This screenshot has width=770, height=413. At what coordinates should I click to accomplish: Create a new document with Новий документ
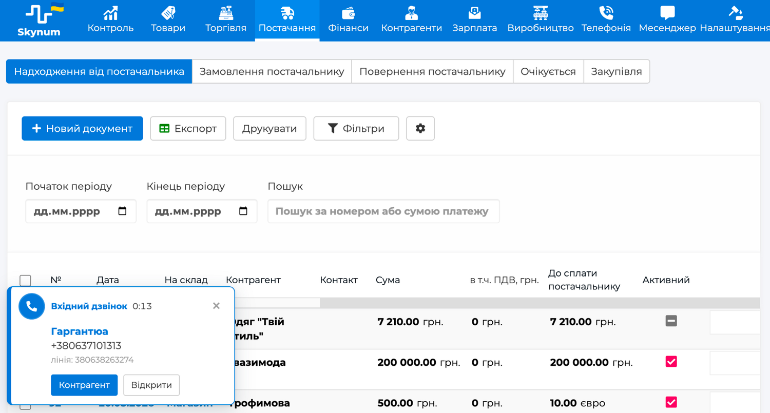tap(82, 128)
